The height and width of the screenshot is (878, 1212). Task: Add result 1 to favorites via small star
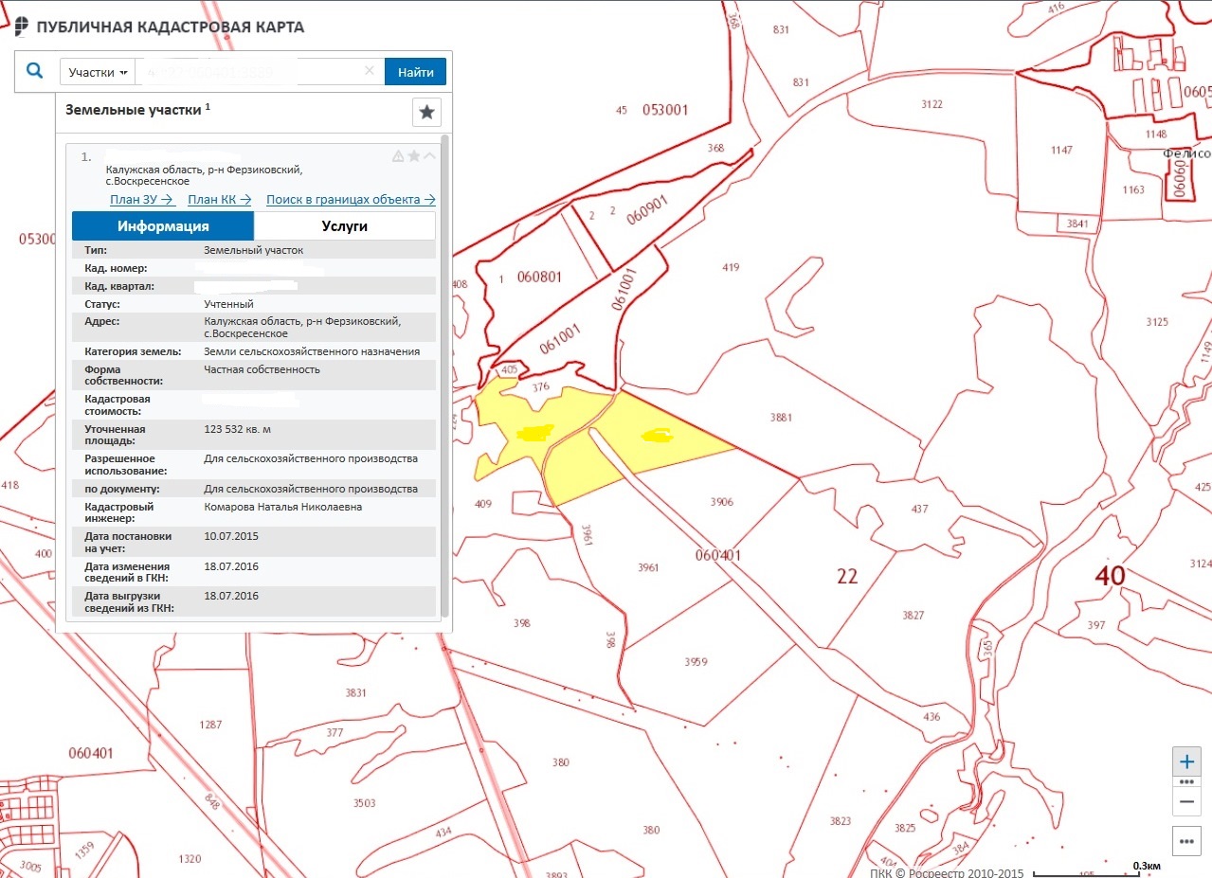(x=414, y=156)
